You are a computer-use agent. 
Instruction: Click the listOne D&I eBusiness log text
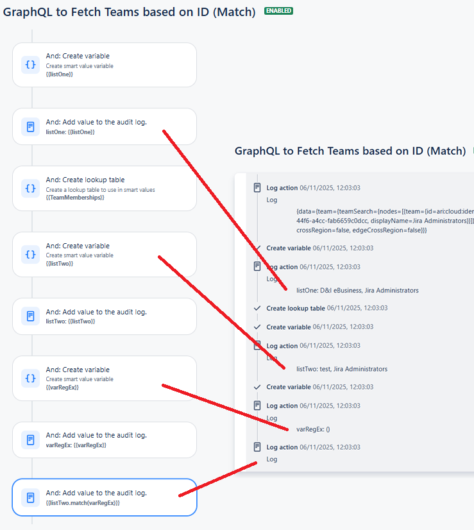click(357, 291)
